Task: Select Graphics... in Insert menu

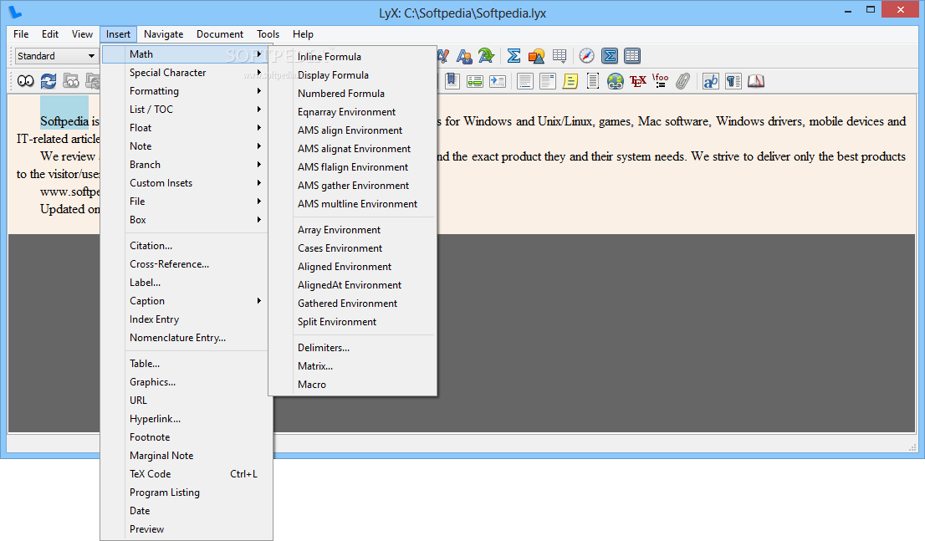Action: pyautogui.click(x=185, y=382)
